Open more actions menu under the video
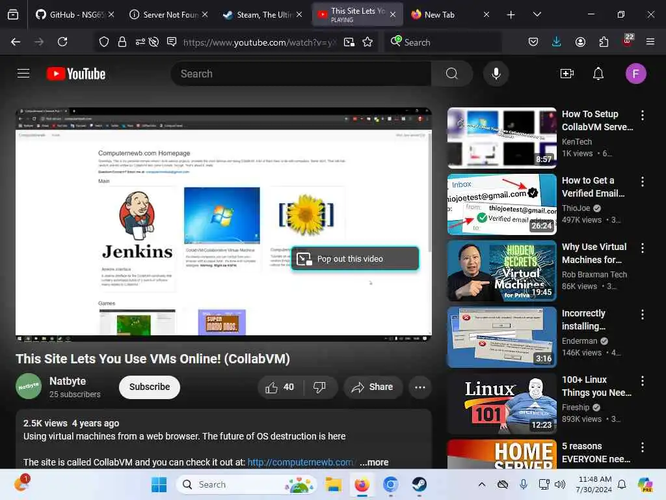Image resolution: width=666 pixels, height=500 pixels. (x=420, y=387)
